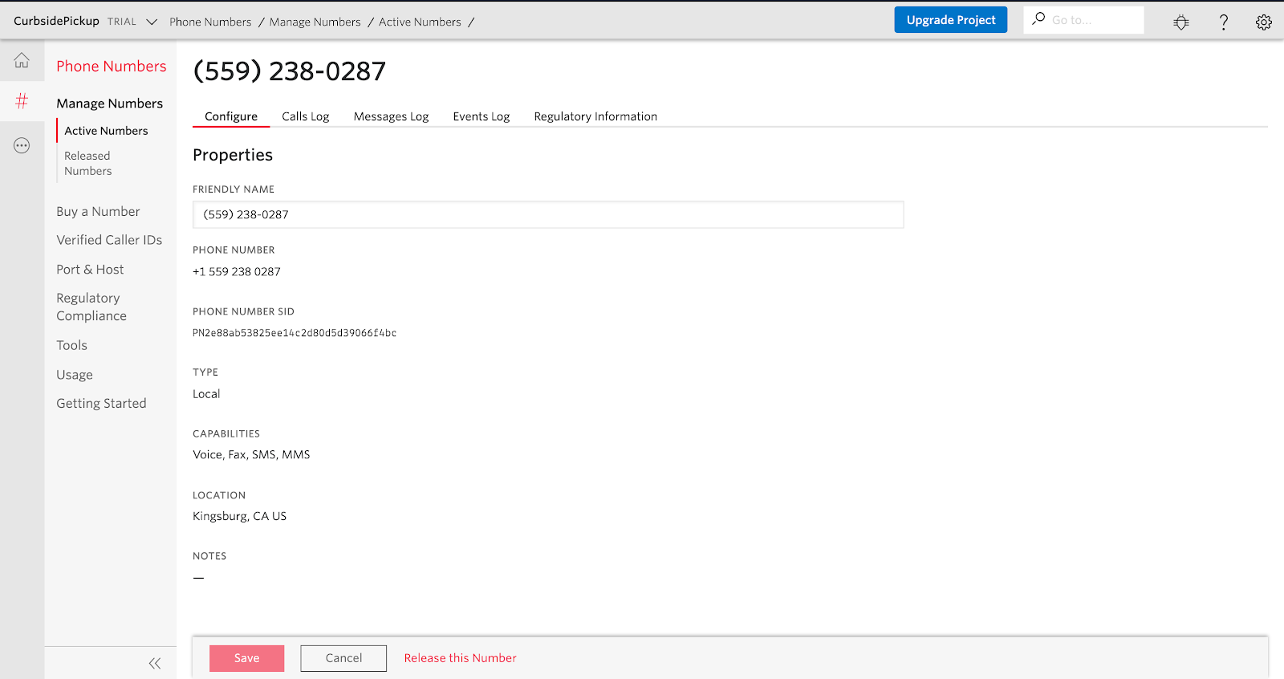Click the red Phone Numbers sidebar heading

tap(112, 67)
